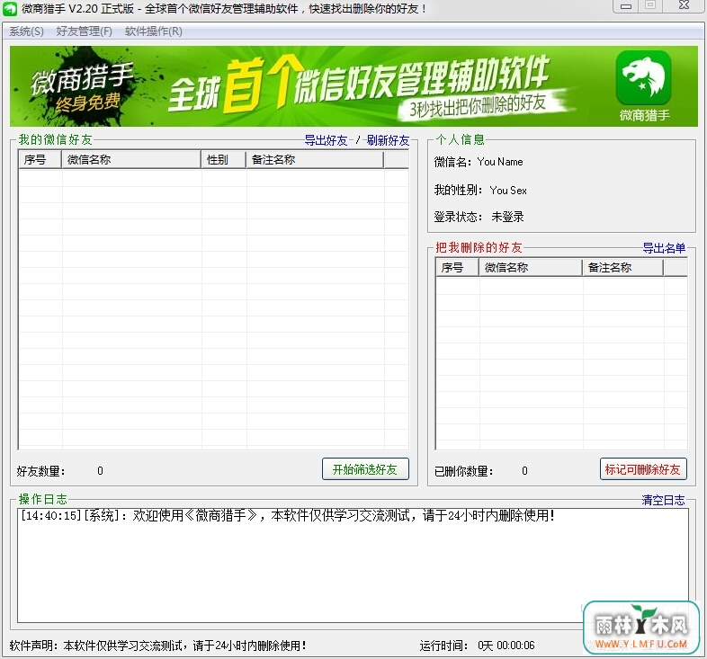Click the 微商猎手 tiger logo icon in banner

click(x=643, y=77)
